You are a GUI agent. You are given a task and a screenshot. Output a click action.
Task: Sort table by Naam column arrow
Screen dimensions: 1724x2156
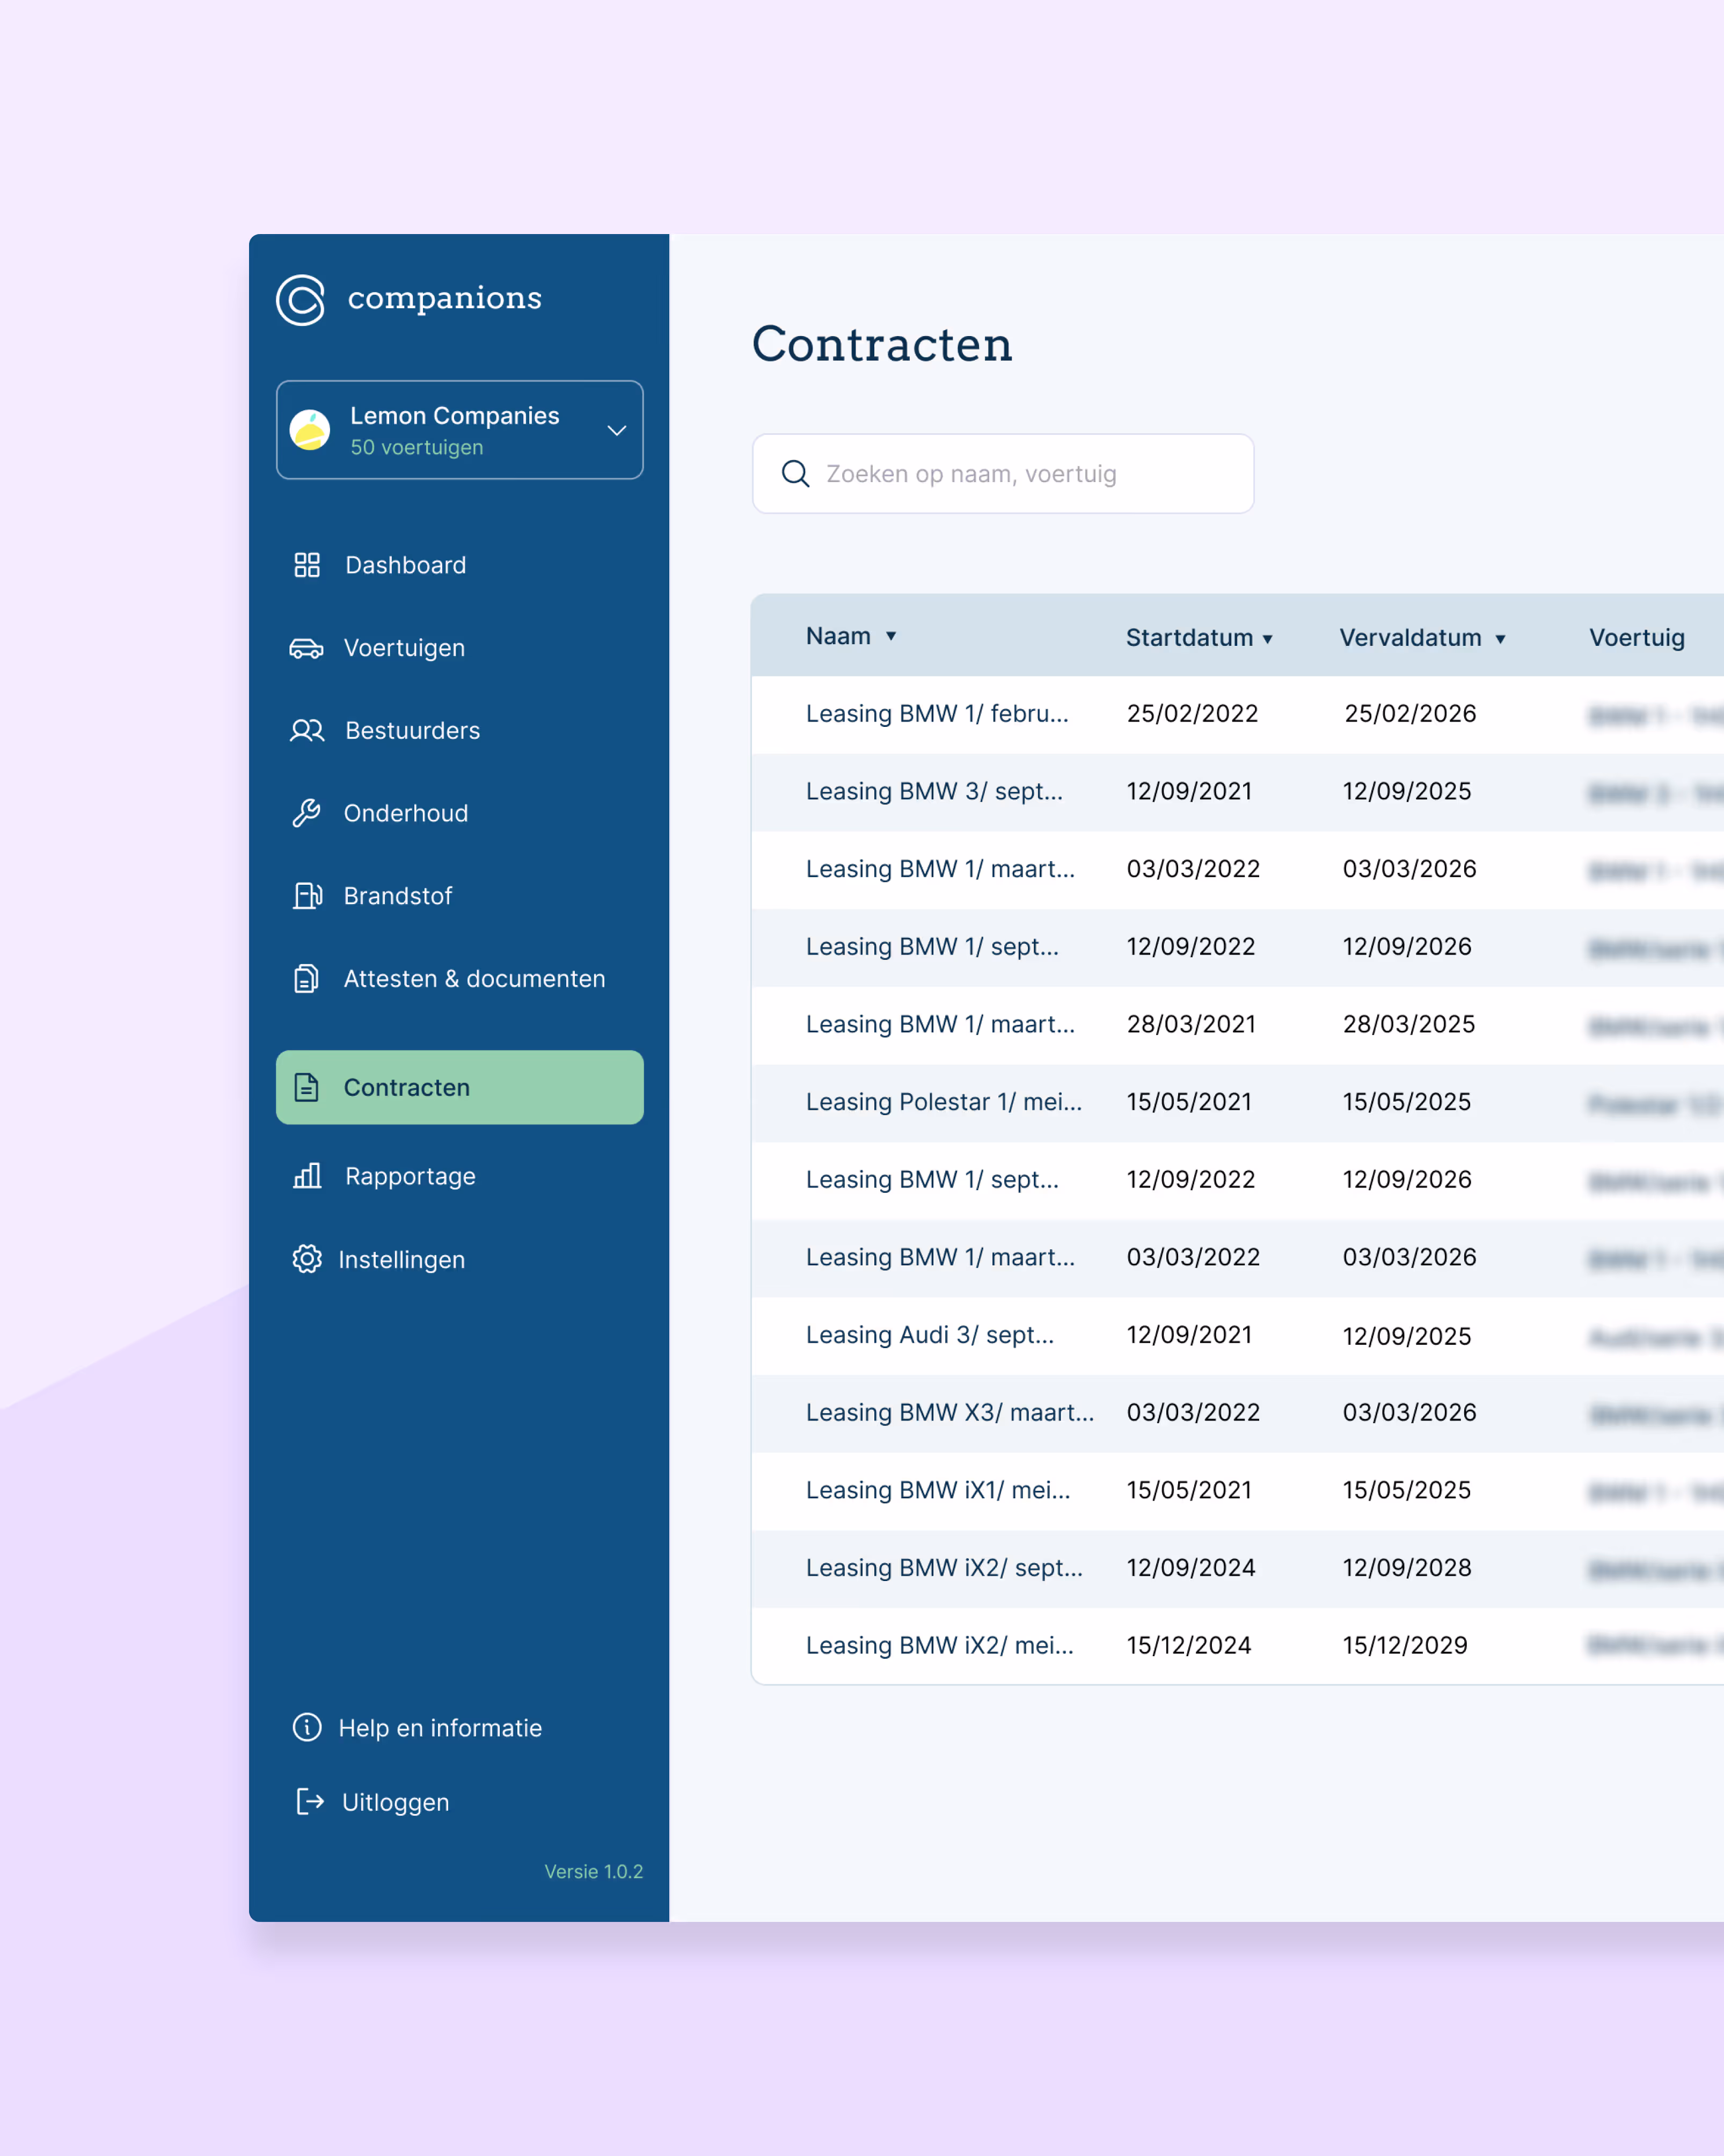[x=891, y=636]
